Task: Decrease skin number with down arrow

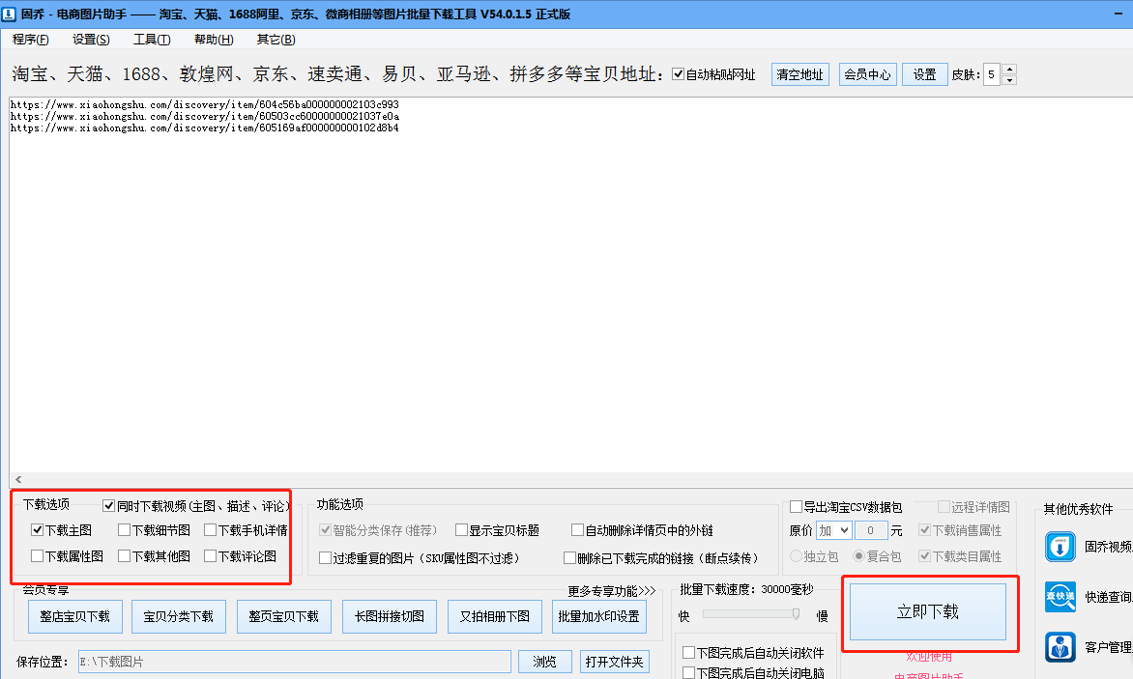Action: [1010, 80]
